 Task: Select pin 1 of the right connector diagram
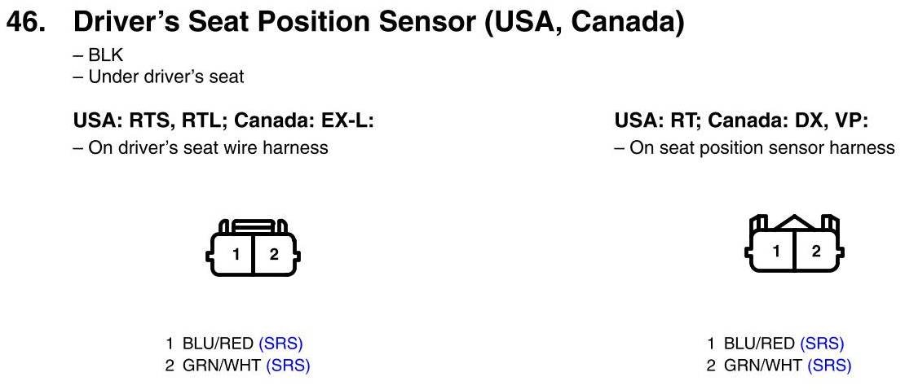777,251
